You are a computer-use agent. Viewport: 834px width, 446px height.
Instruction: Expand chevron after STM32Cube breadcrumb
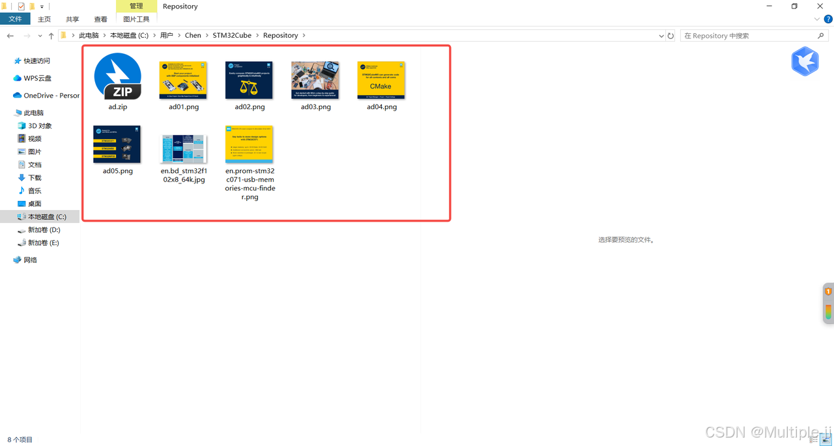(257, 36)
